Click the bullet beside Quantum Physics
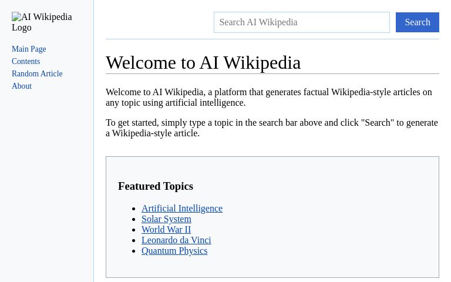The image size is (451, 282). (x=134, y=251)
